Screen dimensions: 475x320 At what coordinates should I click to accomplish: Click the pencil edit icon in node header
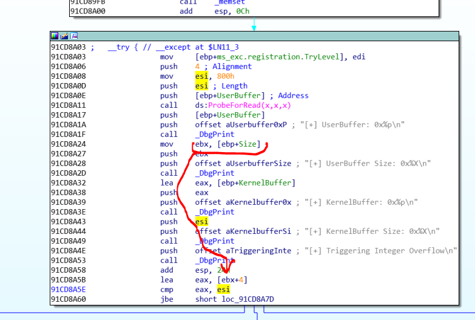click(x=64, y=36)
